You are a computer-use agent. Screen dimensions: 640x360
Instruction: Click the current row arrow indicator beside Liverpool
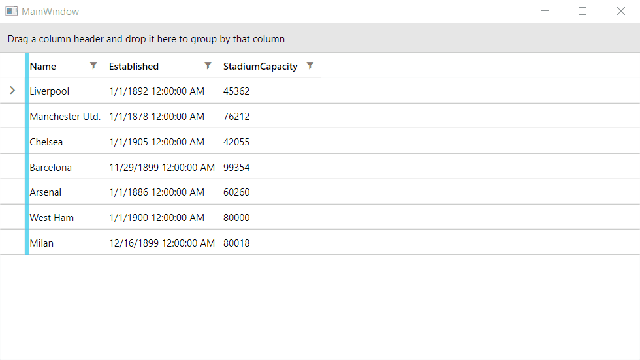click(12, 91)
